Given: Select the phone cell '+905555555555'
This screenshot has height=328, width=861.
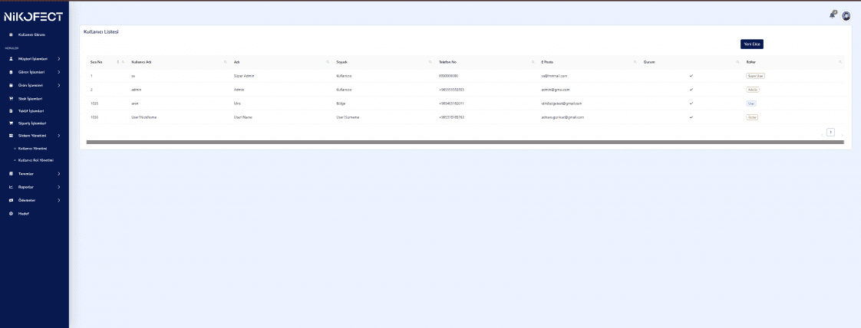Looking at the screenshot, I should (452, 90).
